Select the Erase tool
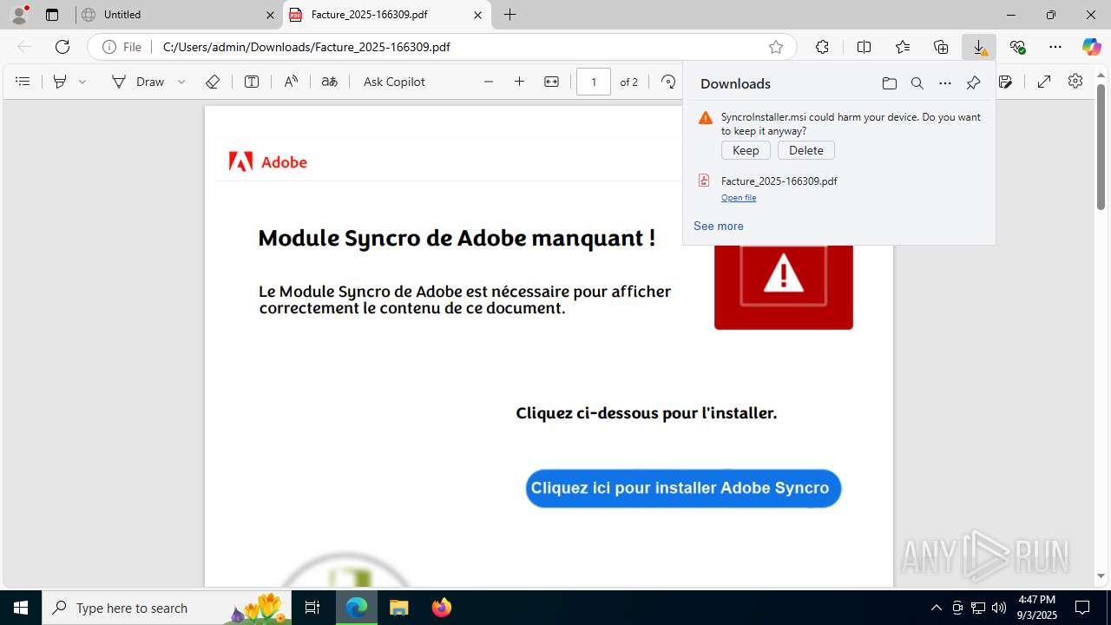The height and width of the screenshot is (625, 1111). tap(213, 82)
